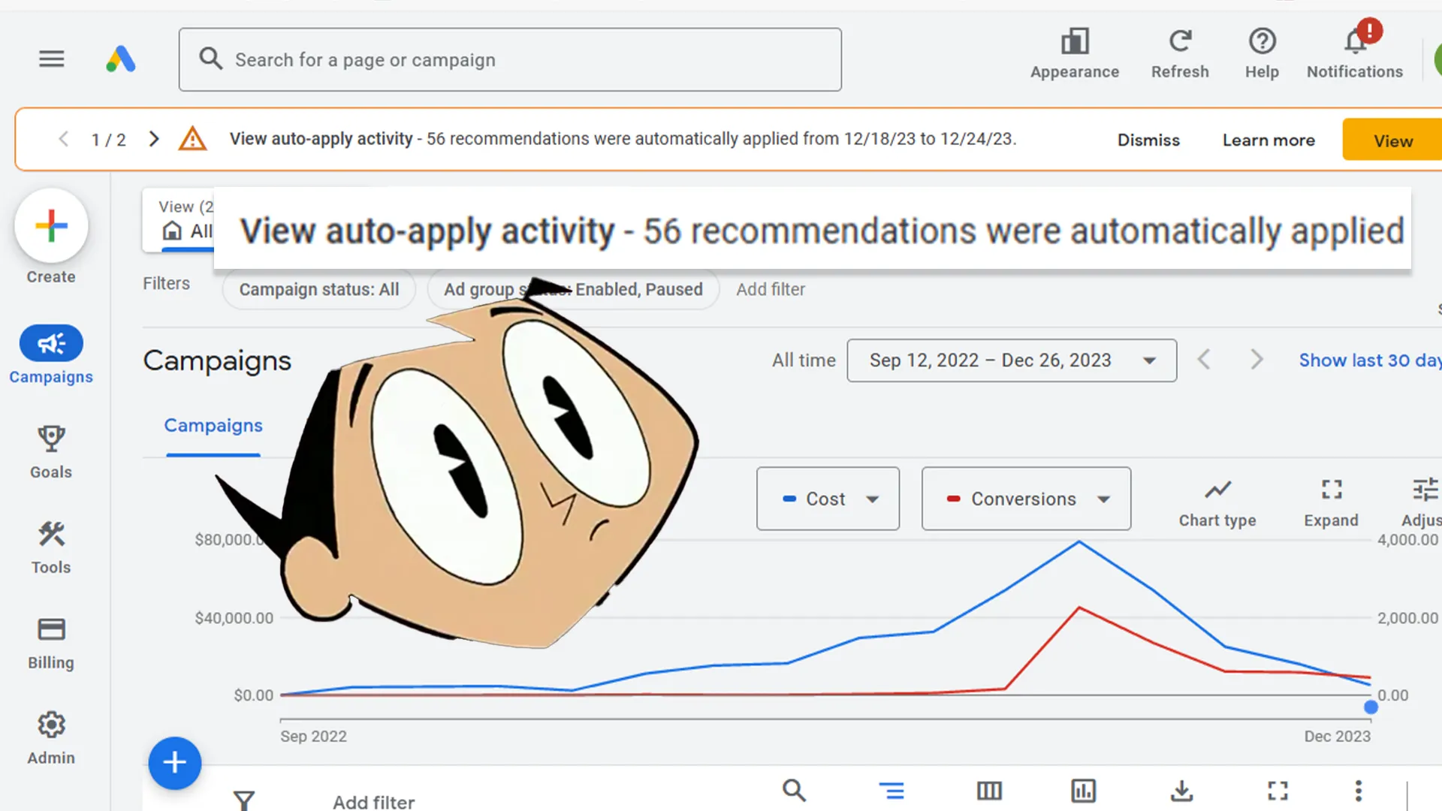The height and width of the screenshot is (811, 1442).
Task: Open Campaigns in the sidebar
Action: tap(51, 355)
